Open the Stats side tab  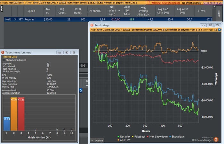[2, 9]
